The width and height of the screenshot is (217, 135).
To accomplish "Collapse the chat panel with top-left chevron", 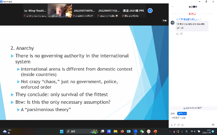I will 172,6.
